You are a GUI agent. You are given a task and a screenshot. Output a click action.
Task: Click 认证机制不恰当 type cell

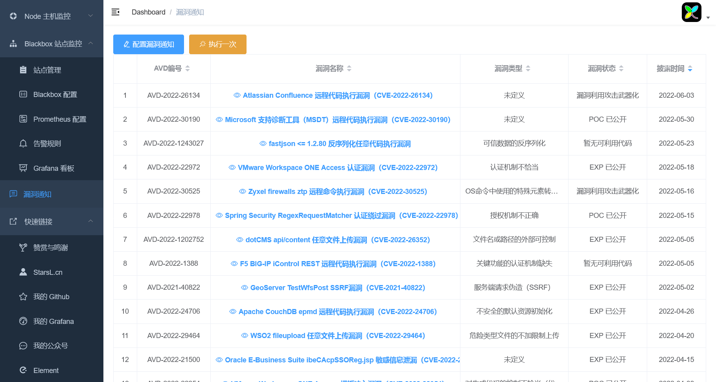click(514, 167)
